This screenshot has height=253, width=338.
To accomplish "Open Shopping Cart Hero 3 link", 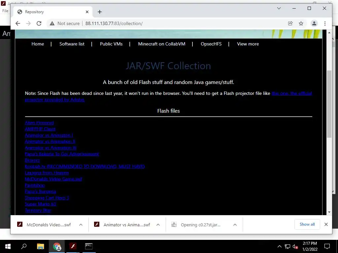I will (47, 198).
